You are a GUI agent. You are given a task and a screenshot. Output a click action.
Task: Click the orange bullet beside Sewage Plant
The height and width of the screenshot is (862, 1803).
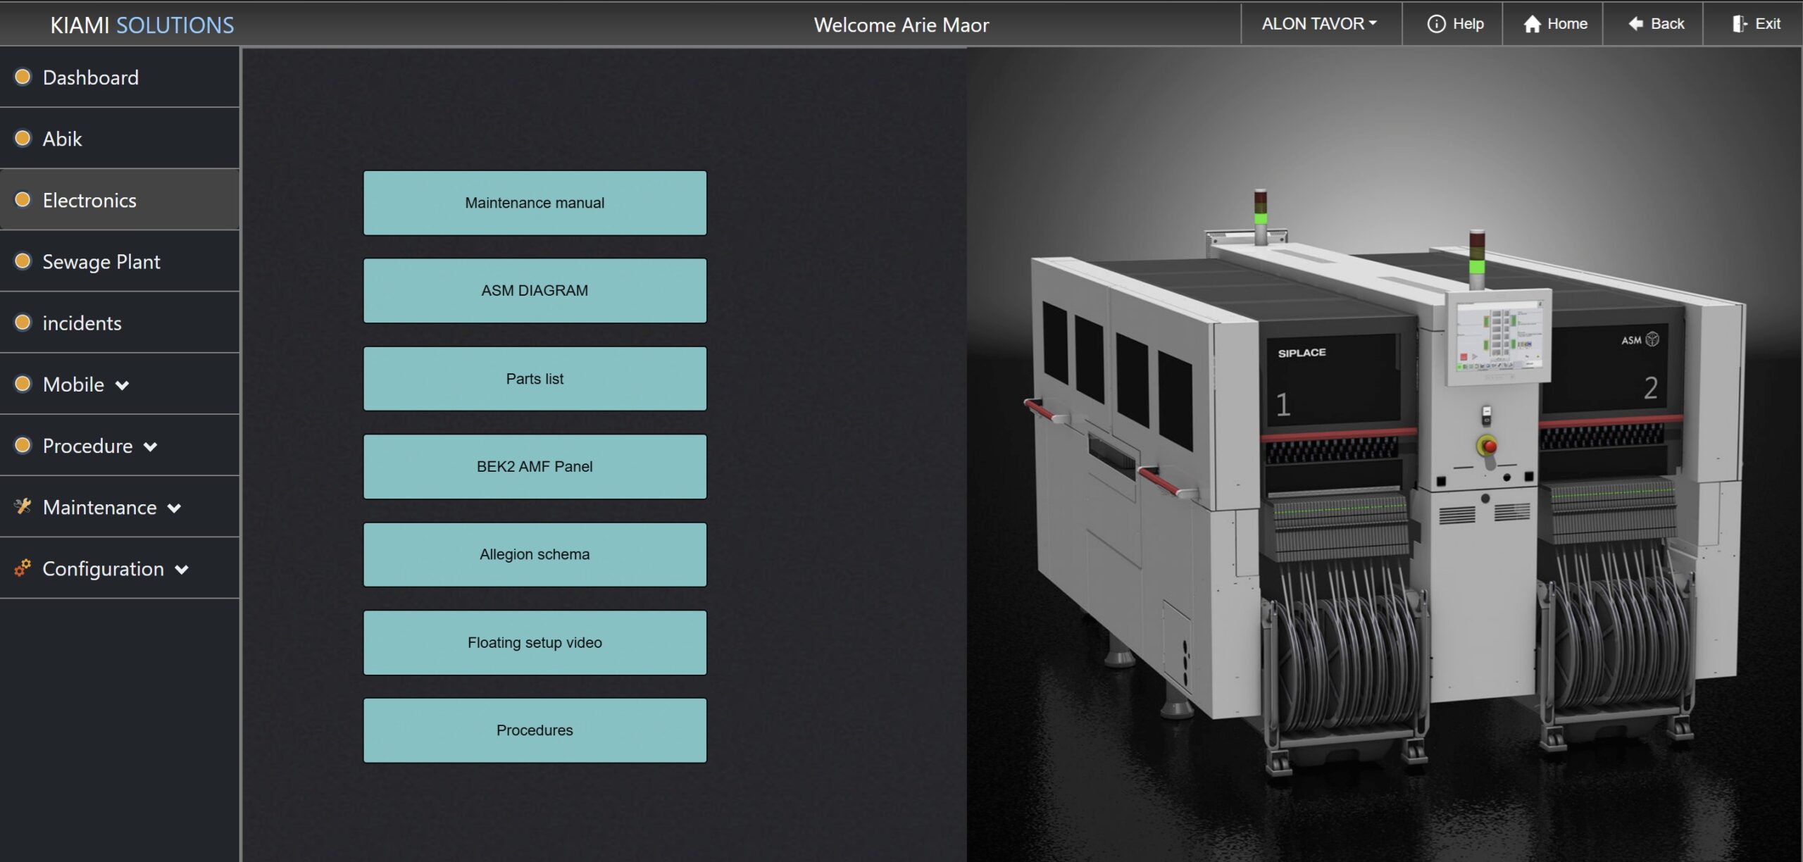click(x=23, y=261)
